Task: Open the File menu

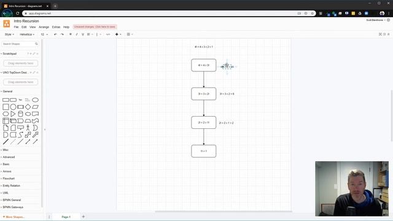Action: pyautogui.click(x=17, y=27)
